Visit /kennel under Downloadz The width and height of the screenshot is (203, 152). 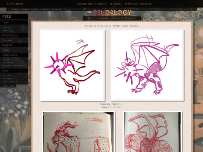click(x=8, y=40)
